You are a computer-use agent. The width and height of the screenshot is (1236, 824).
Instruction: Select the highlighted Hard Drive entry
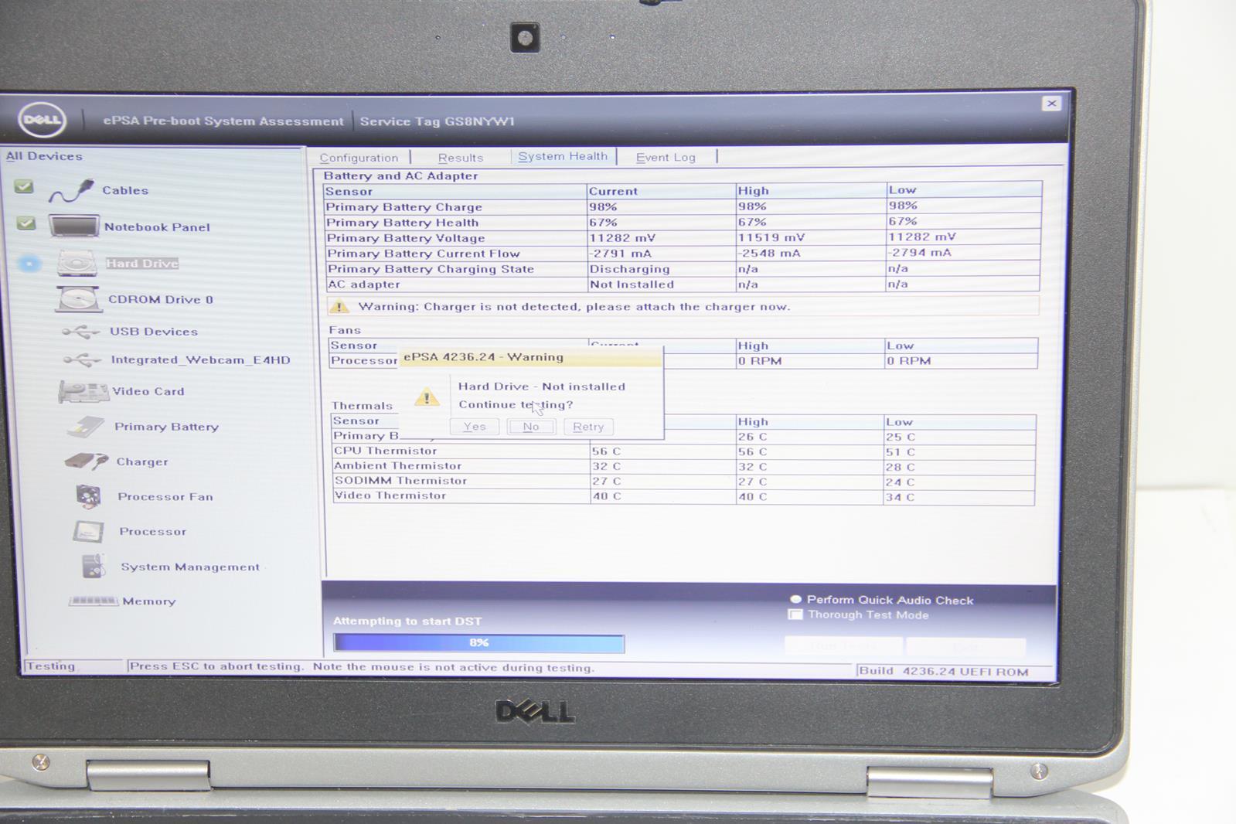click(142, 264)
